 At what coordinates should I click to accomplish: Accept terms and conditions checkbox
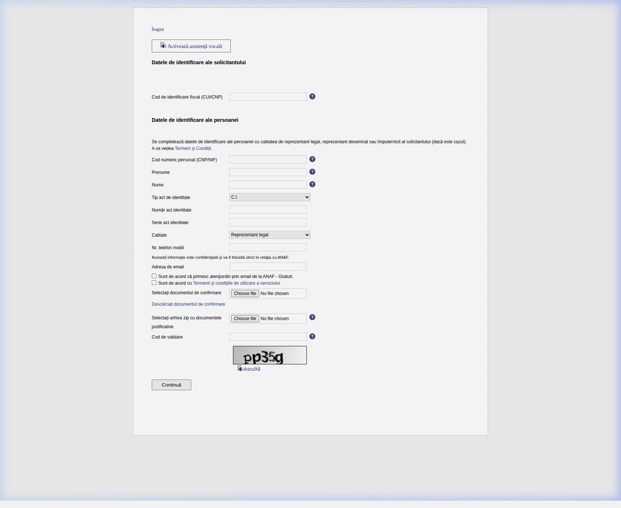pos(154,283)
